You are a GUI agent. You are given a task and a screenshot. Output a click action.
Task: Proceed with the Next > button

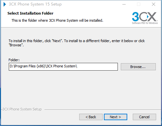coord(116,117)
